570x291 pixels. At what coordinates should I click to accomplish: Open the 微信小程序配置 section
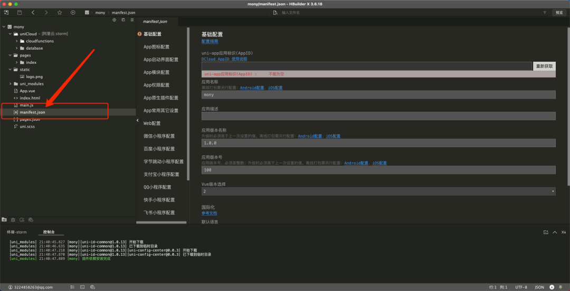159,136
